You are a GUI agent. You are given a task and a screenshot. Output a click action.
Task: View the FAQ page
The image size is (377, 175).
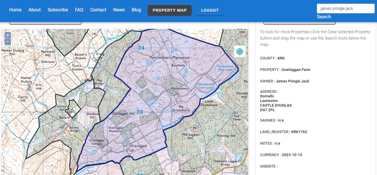(x=79, y=10)
